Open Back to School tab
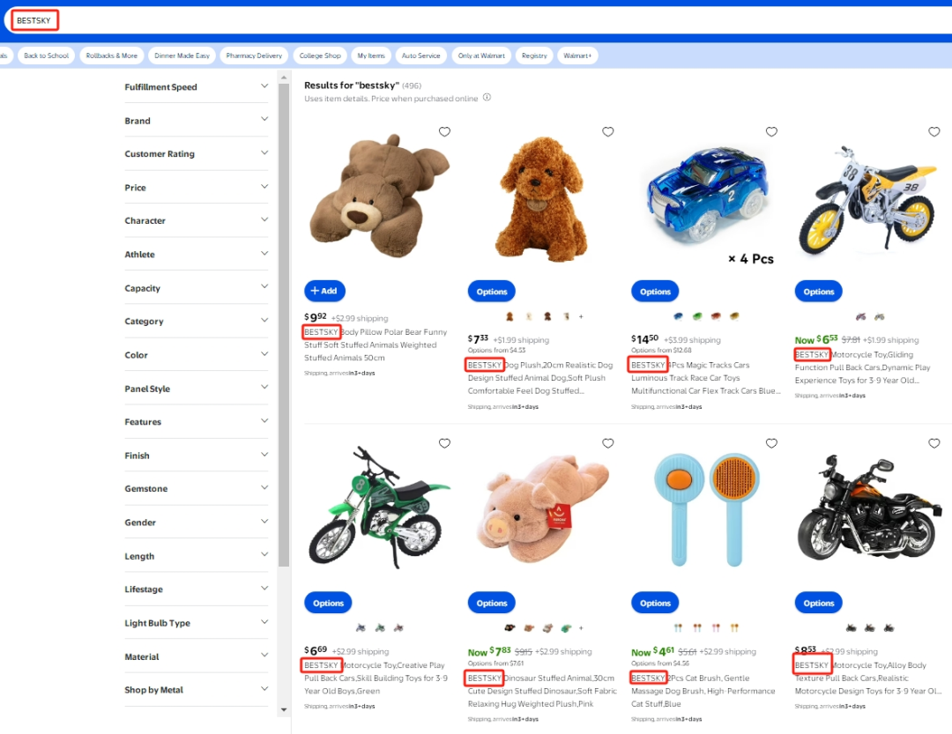The image size is (952, 734). click(46, 56)
